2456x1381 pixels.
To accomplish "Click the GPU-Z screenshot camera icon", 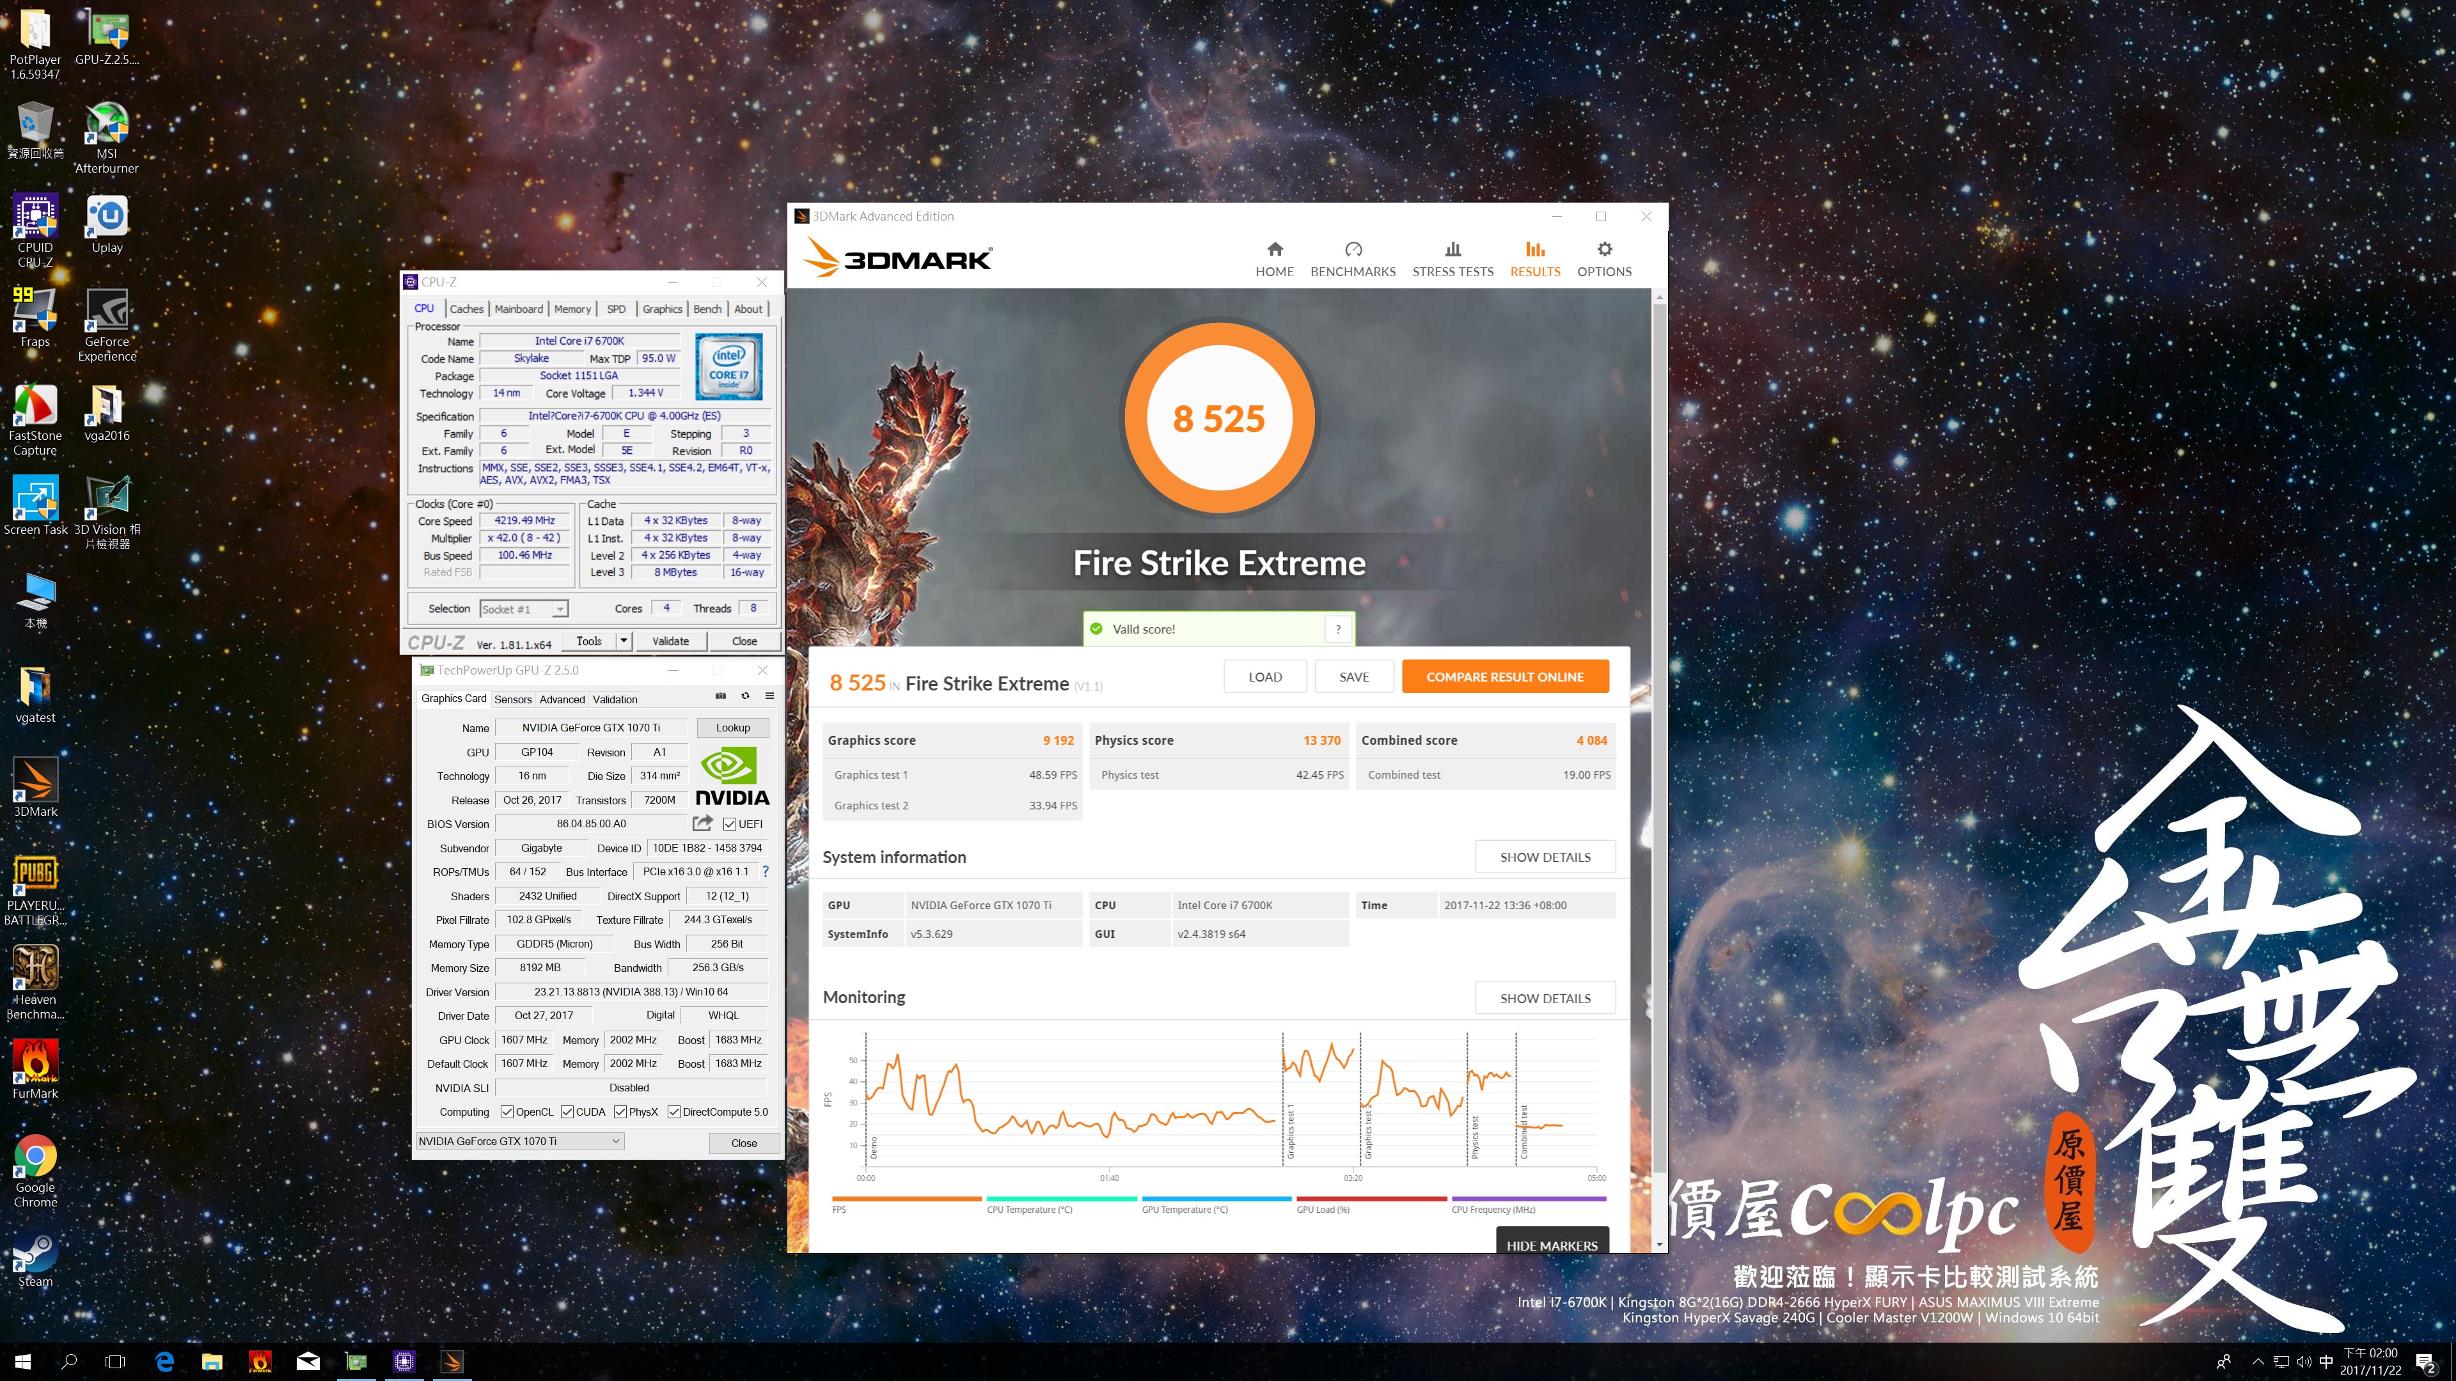I will click(x=721, y=697).
